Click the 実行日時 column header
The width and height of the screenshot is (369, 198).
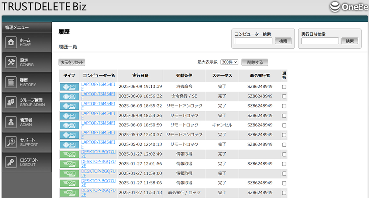click(140, 76)
